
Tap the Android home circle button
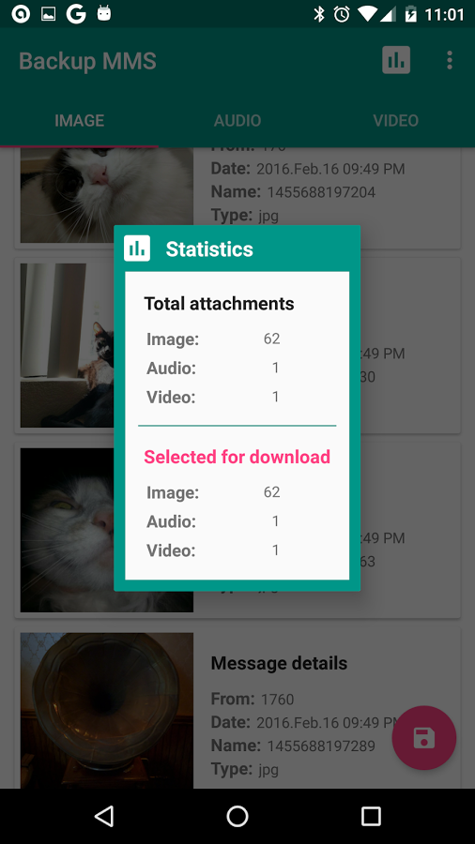point(237,816)
